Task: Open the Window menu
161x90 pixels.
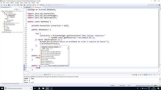Action: 33,3
